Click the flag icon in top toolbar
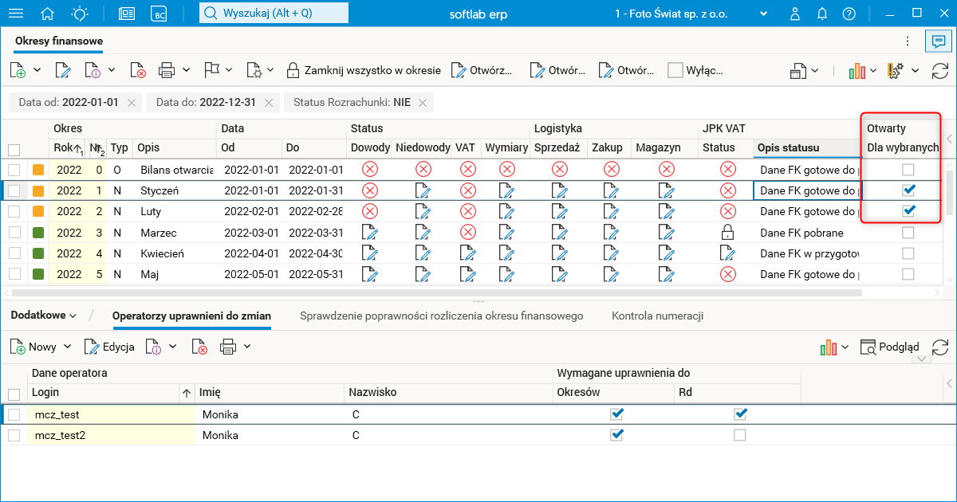 [212, 70]
